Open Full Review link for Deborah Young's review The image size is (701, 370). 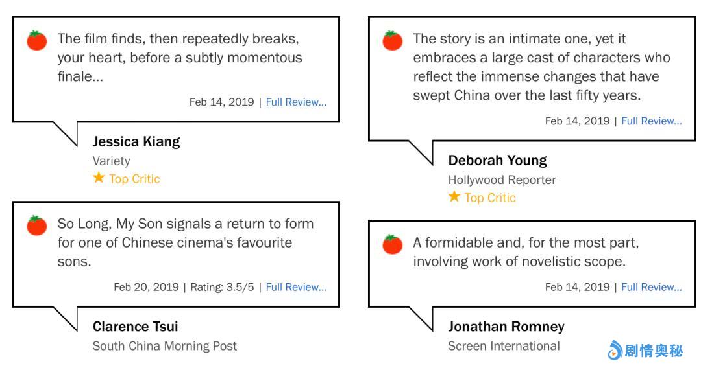tap(652, 121)
